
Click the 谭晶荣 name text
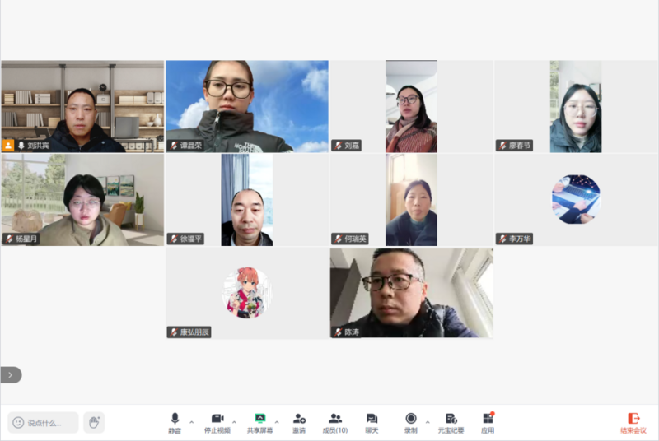(x=191, y=146)
